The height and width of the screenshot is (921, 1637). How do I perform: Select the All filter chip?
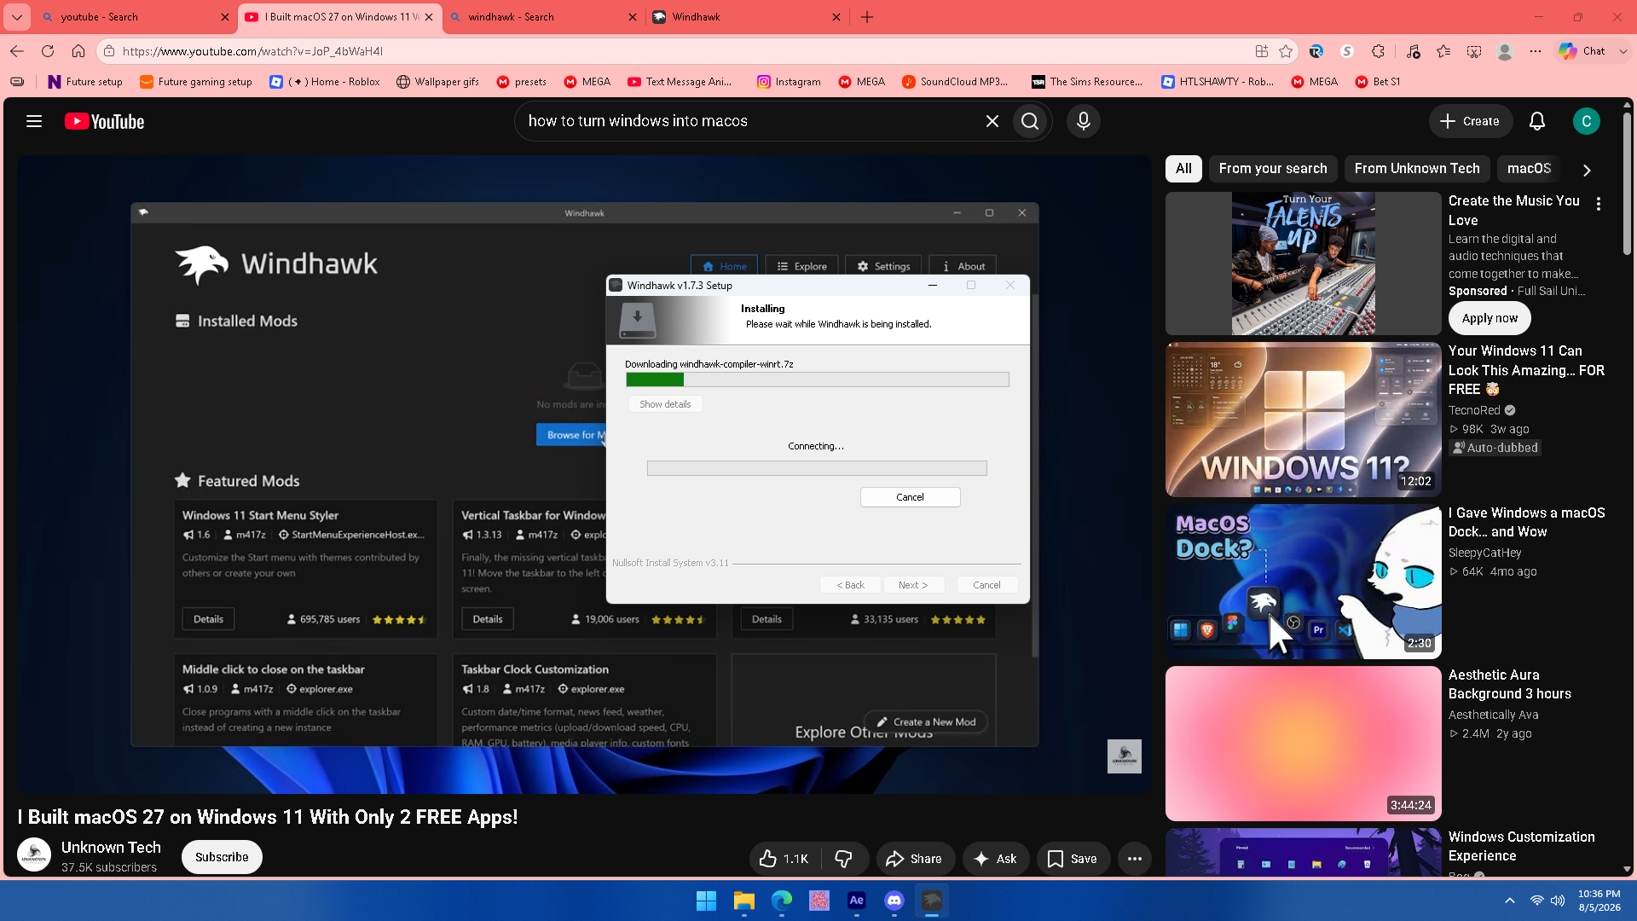coord(1183,169)
